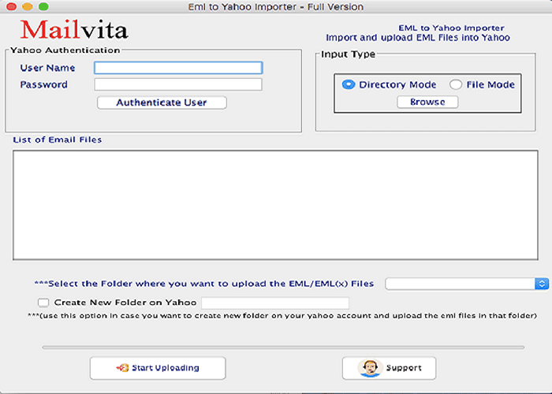Click the Start Uploading button
This screenshot has width=552, height=394.
pos(158,368)
